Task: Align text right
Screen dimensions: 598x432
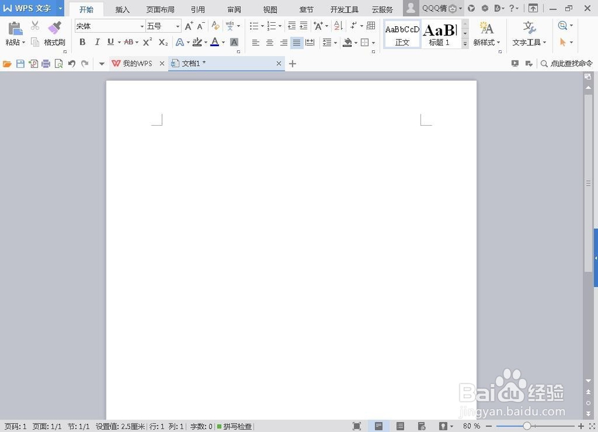Action: coord(283,42)
